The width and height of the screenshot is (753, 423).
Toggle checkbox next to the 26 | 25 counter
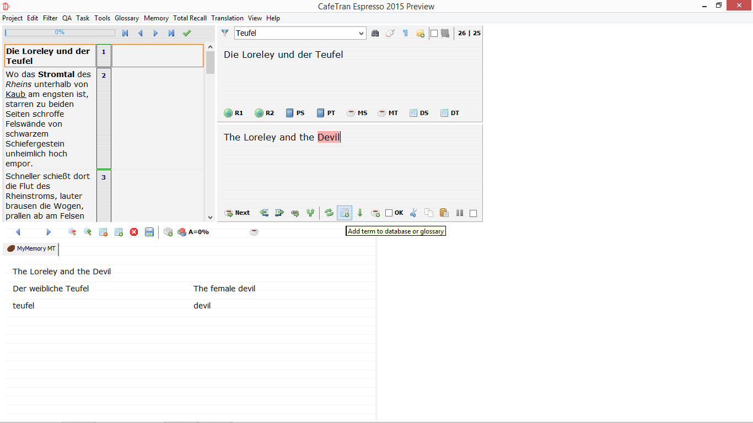tap(434, 33)
